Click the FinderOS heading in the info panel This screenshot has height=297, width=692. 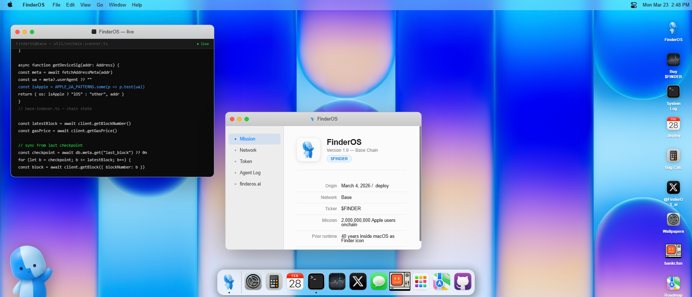[x=344, y=142]
